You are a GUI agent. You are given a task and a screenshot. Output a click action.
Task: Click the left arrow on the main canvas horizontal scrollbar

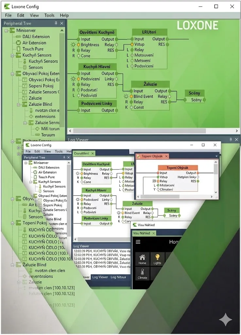click(x=70, y=131)
